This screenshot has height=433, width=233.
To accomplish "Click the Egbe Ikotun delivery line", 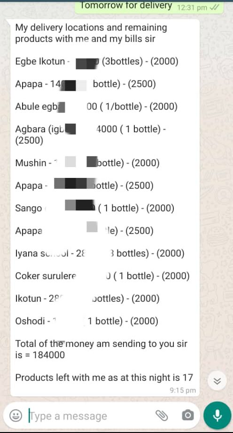I will (x=97, y=61).
